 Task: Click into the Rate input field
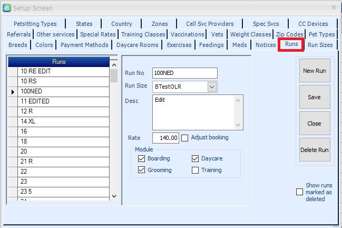pyautogui.click(x=166, y=138)
